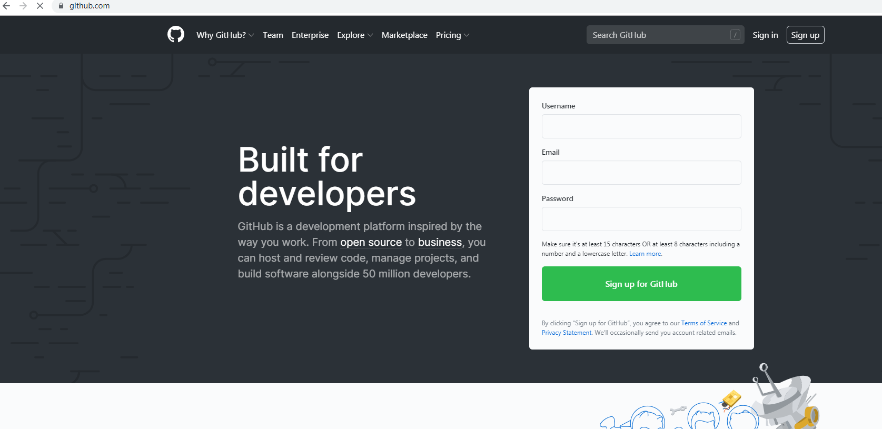882x429 pixels.
Task: Click the browser forward arrow
Action: (x=23, y=6)
